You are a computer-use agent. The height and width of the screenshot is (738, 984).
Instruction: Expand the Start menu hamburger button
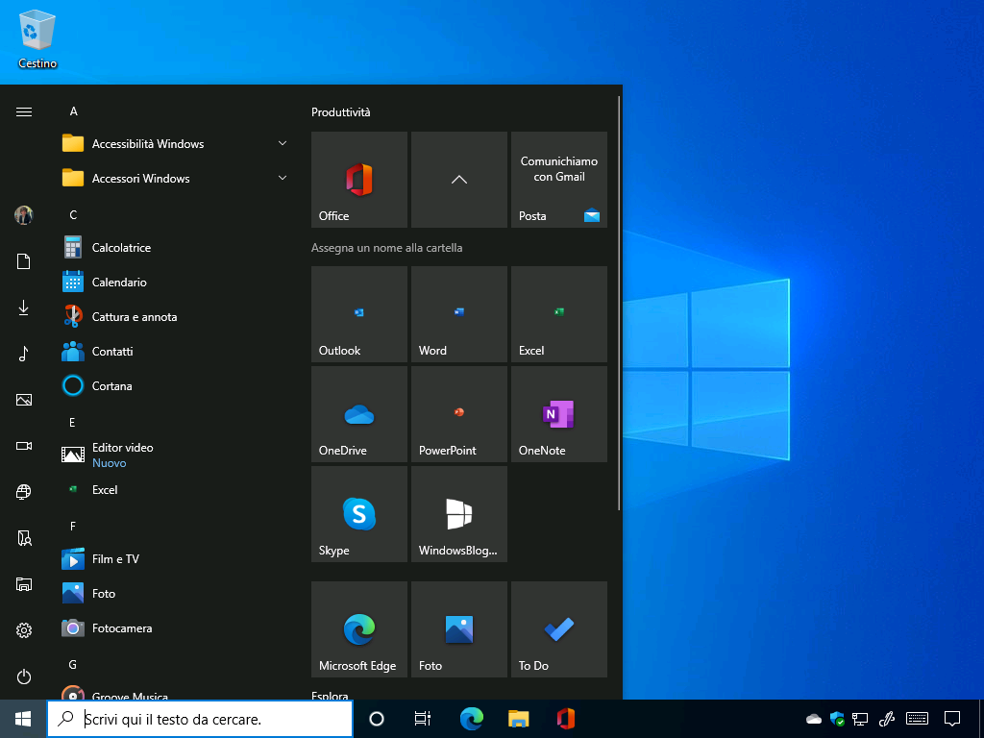pyautogui.click(x=24, y=111)
